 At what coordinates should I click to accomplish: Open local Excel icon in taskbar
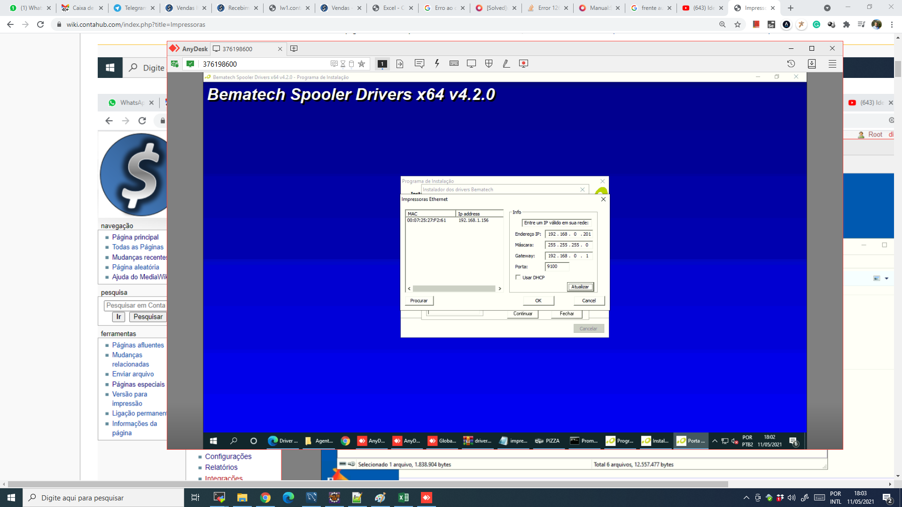pyautogui.click(x=404, y=498)
